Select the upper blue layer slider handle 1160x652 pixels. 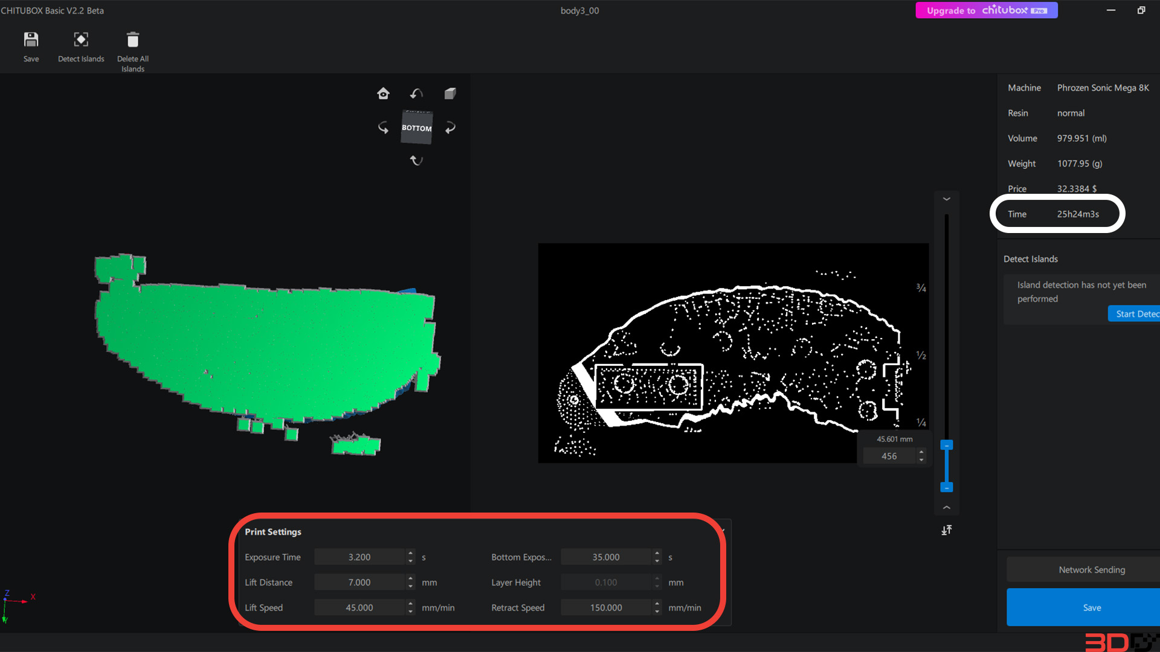tap(947, 445)
